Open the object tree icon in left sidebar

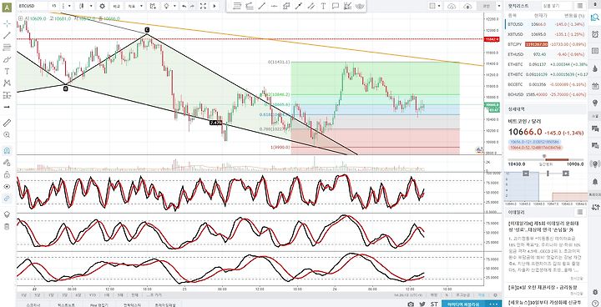pyautogui.click(x=7, y=214)
